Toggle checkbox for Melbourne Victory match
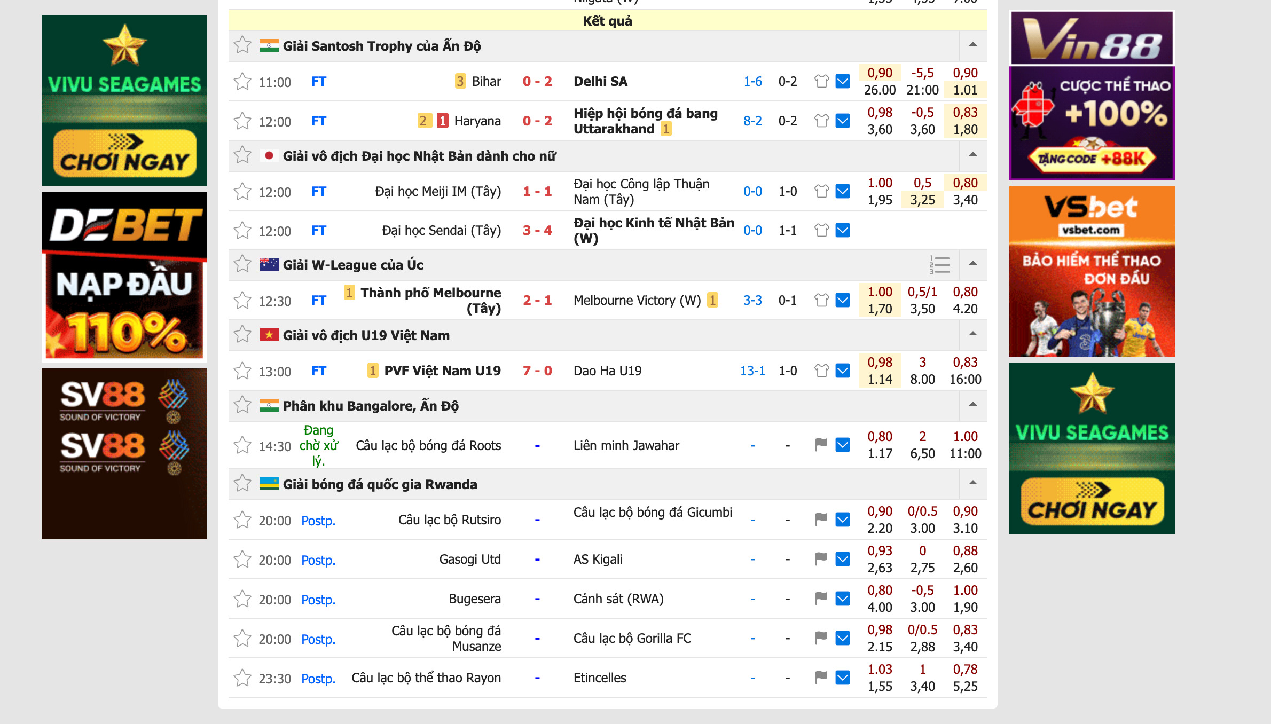Screen dimensions: 1271x724 coord(843,300)
